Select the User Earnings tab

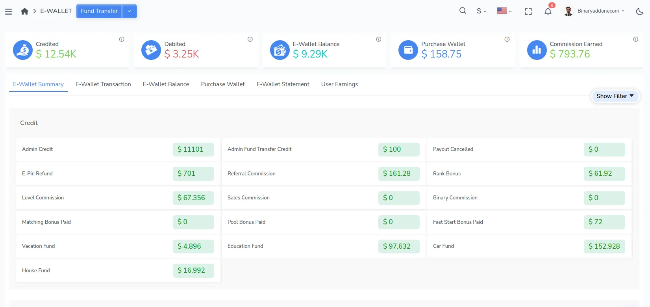pos(339,84)
